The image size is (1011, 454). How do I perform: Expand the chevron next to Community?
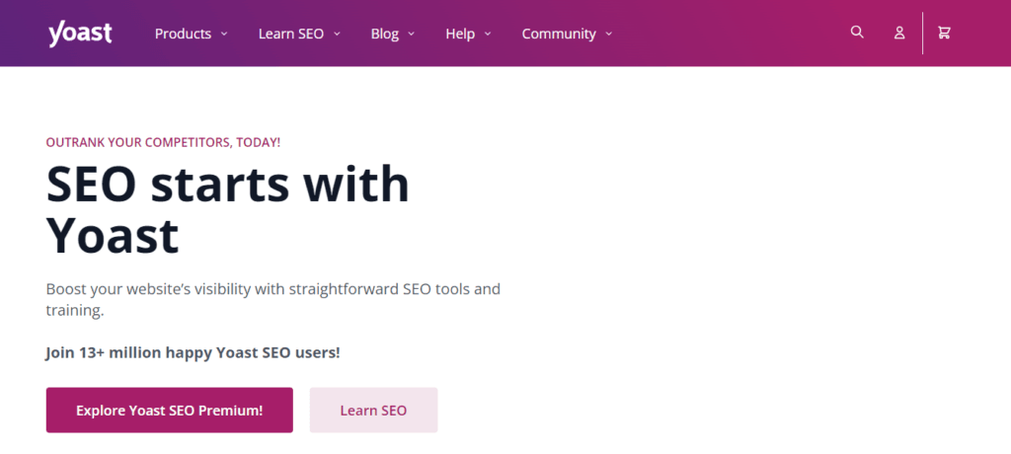tap(608, 34)
